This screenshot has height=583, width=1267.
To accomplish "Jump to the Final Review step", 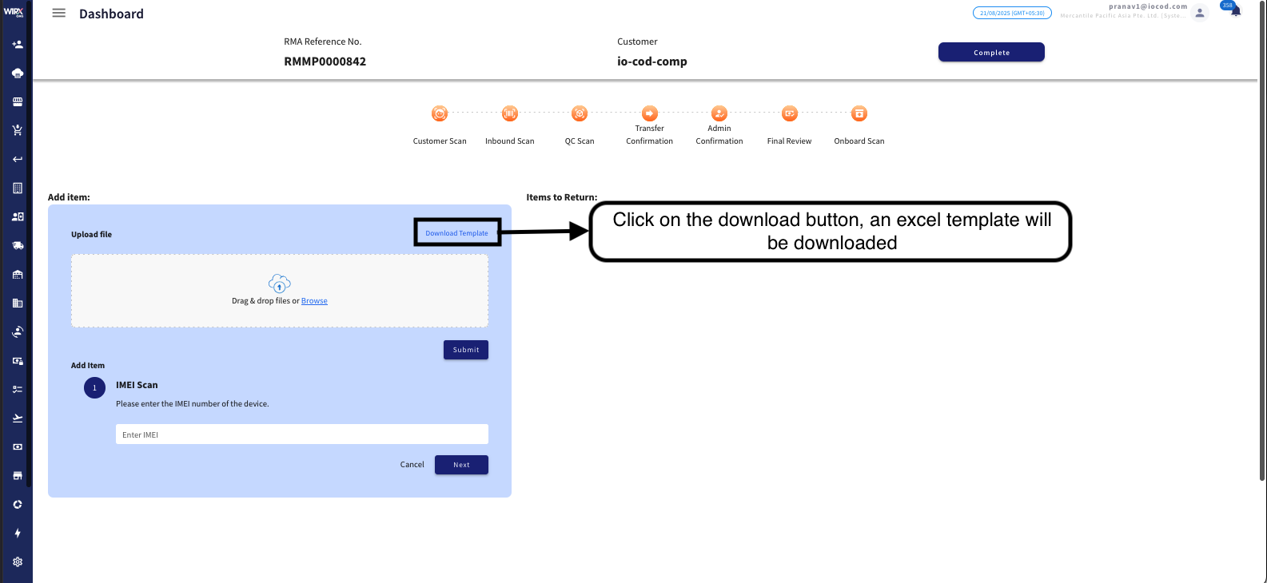I will pyautogui.click(x=789, y=114).
